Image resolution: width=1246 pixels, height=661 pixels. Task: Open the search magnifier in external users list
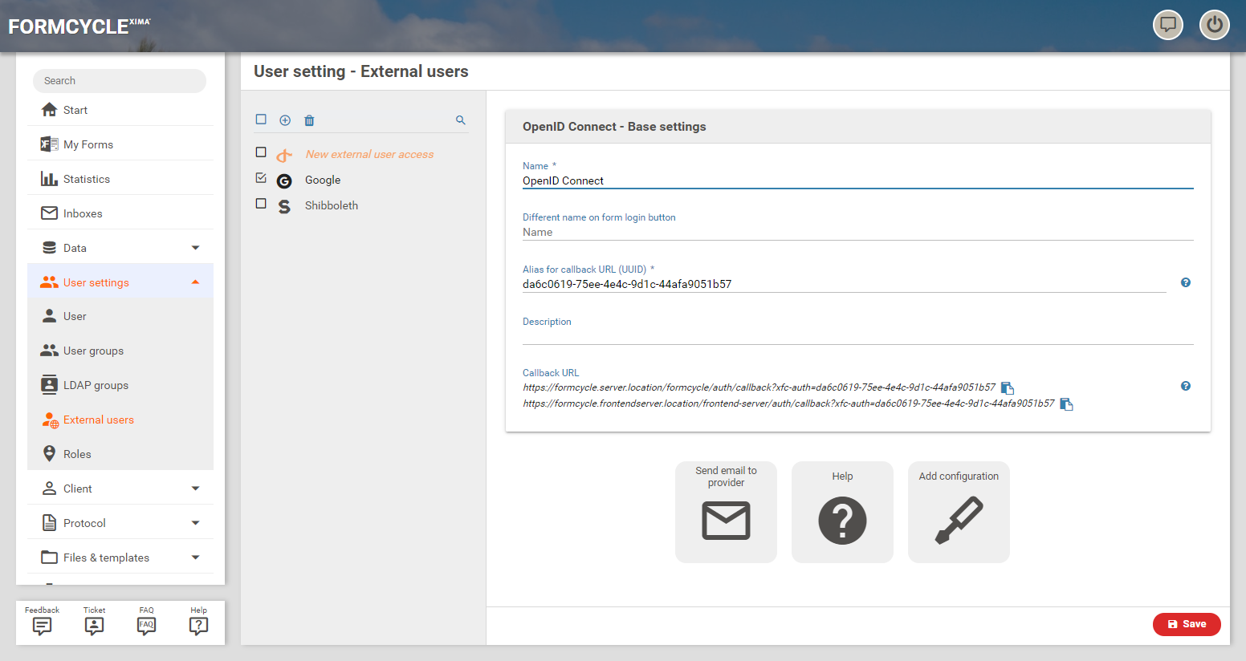461,120
